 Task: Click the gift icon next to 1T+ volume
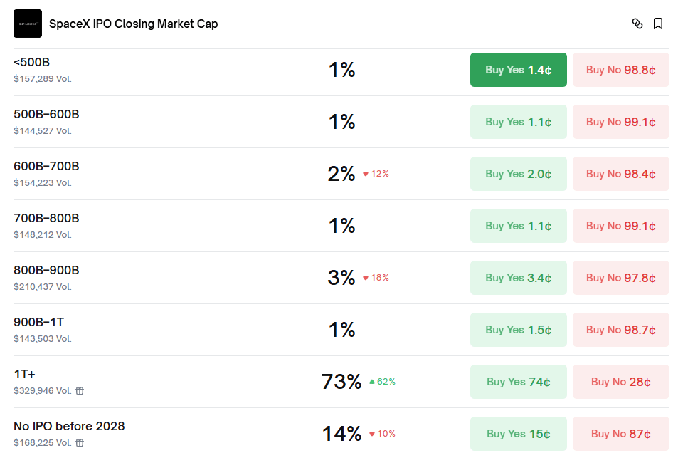click(80, 391)
